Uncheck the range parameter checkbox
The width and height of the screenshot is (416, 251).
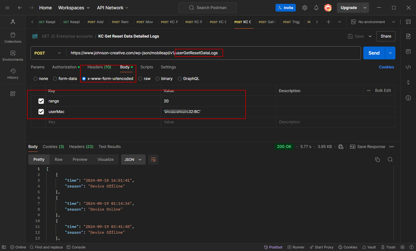tap(41, 101)
